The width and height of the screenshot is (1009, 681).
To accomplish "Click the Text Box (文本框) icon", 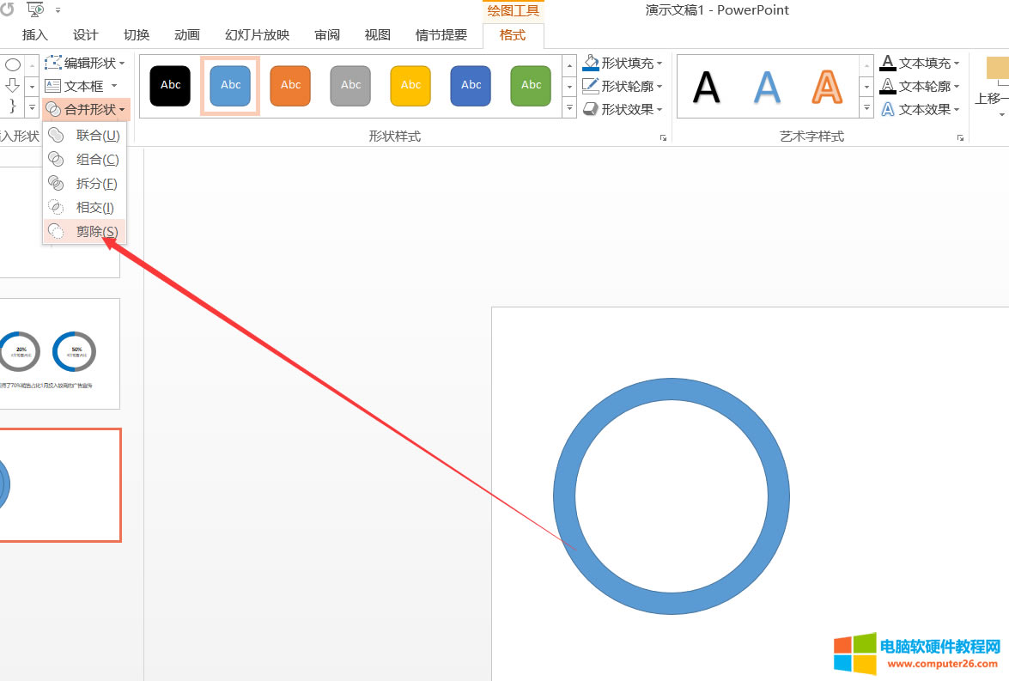I will (53, 86).
